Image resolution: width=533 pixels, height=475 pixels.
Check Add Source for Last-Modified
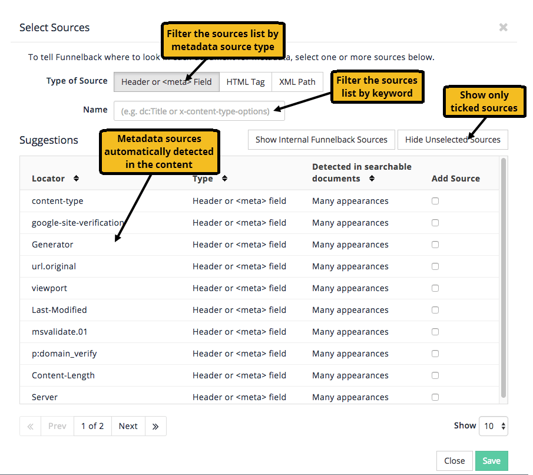point(435,309)
